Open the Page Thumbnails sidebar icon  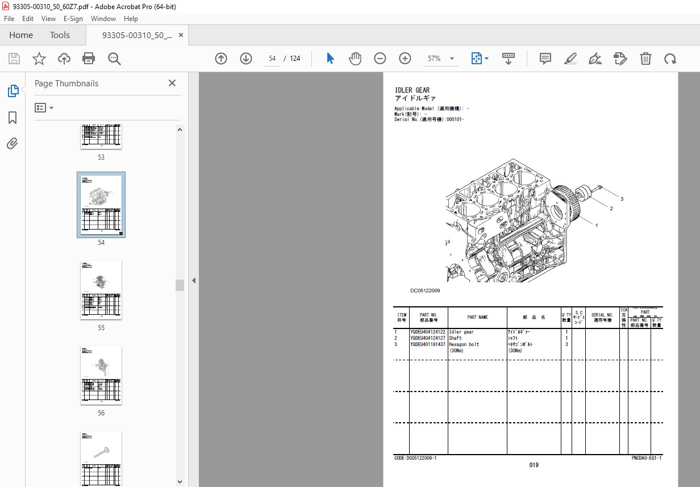[x=13, y=91]
